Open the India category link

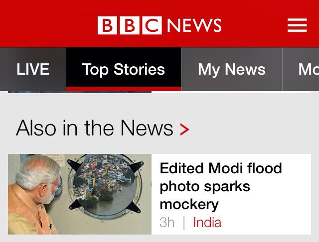pos(207,222)
